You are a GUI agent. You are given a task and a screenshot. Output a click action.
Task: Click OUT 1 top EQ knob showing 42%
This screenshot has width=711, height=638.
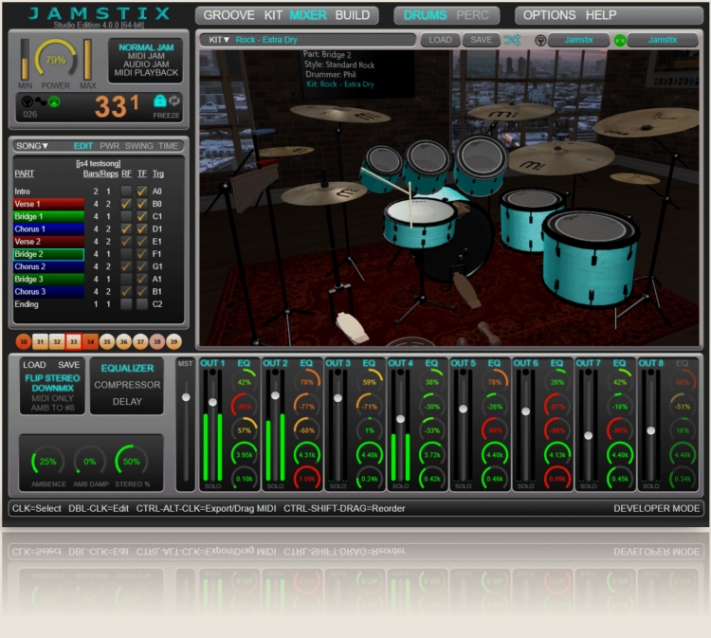click(x=245, y=382)
